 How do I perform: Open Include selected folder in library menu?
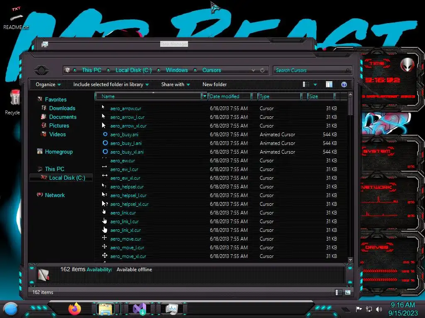tap(111, 84)
